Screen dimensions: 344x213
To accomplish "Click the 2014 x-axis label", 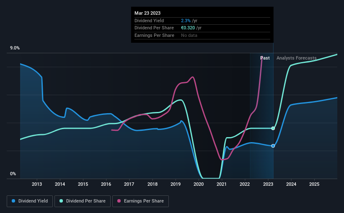I will [x=60, y=184].
